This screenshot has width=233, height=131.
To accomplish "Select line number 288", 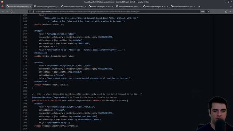I will coord(25,100).
